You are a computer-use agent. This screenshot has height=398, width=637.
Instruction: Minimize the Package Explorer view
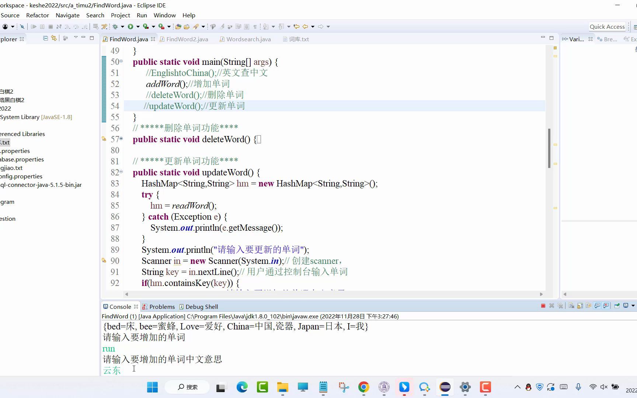click(83, 38)
